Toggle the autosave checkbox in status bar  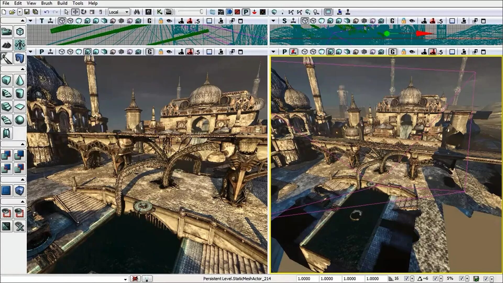coord(486,279)
